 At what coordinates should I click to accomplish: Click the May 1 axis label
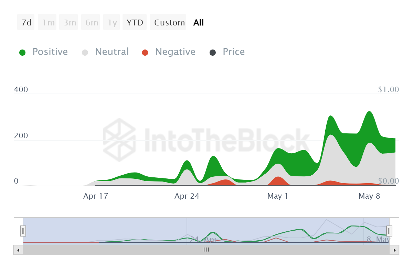[x=278, y=196]
